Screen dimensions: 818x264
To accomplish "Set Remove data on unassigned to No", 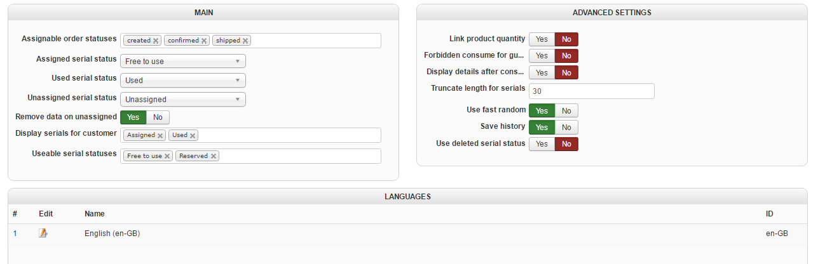I will tap(158, 117).
